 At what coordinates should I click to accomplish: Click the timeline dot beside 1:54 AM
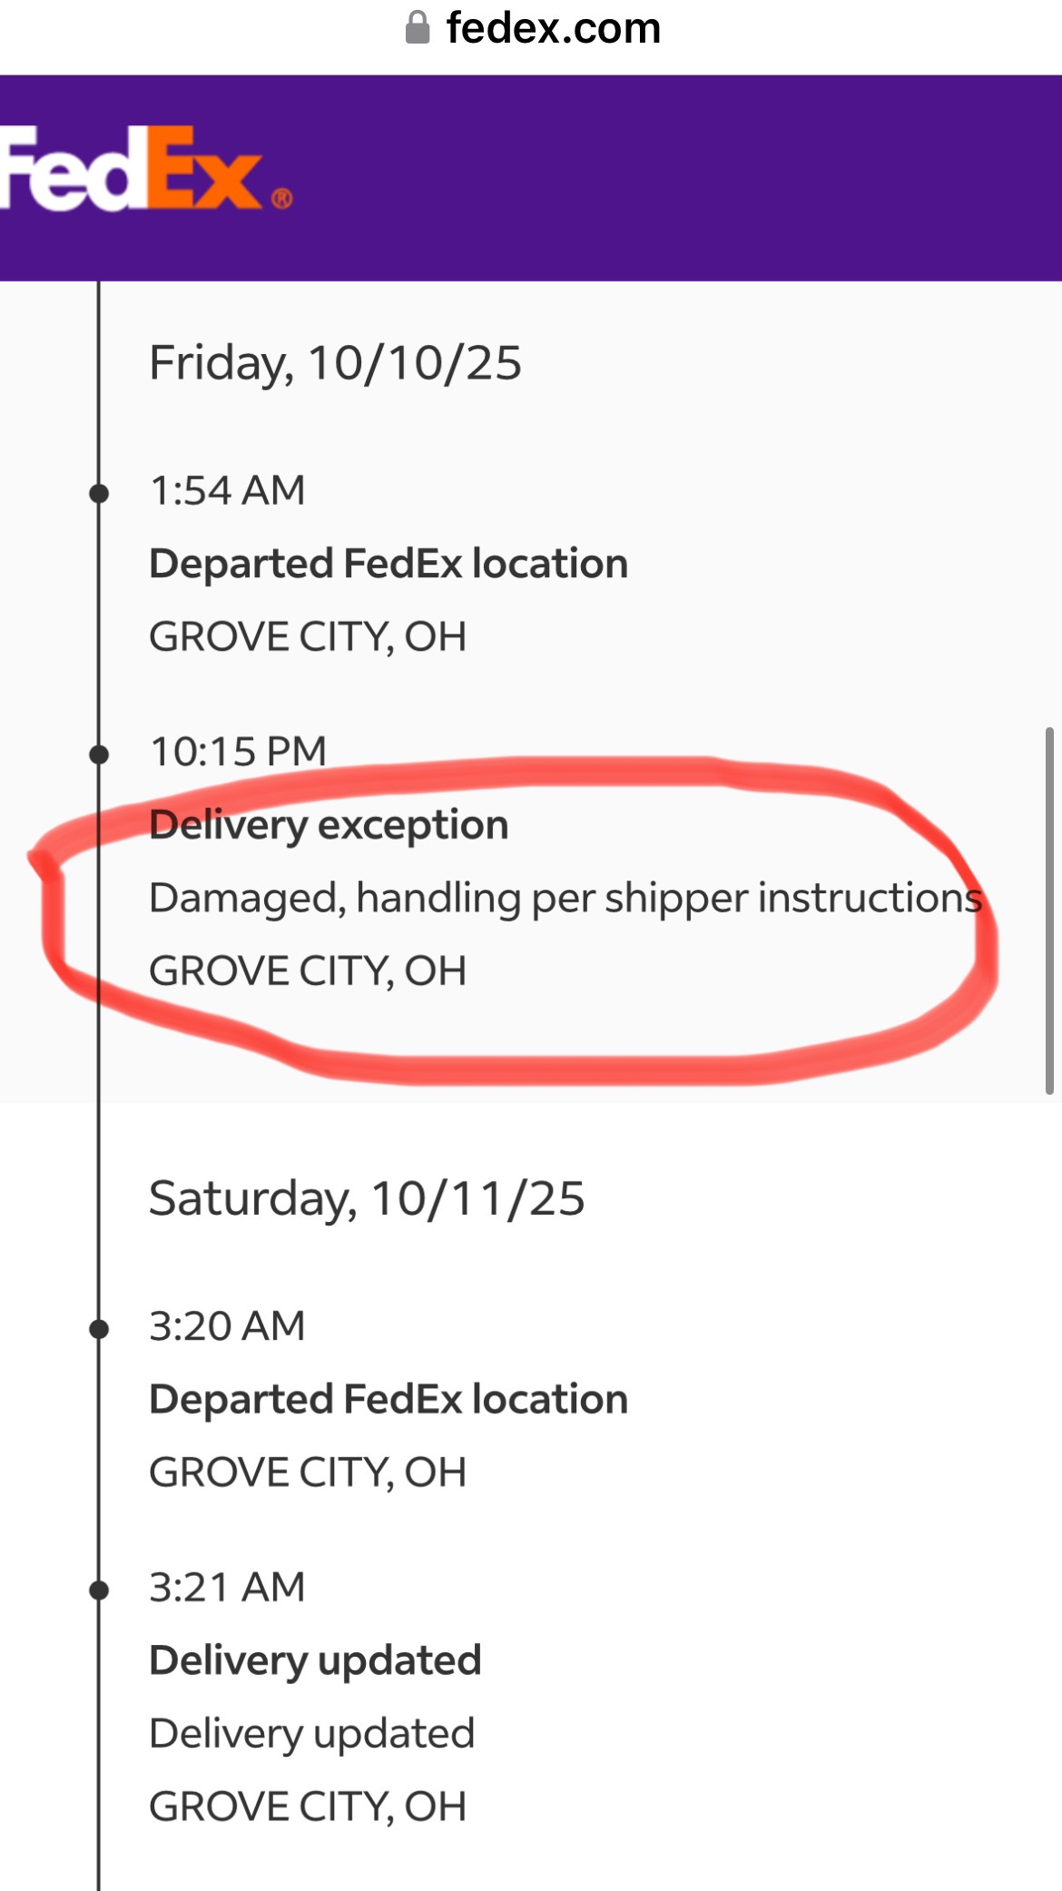[99, 494]
